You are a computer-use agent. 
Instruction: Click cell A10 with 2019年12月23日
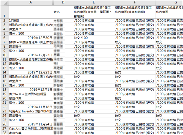click(x=30, y=55)
